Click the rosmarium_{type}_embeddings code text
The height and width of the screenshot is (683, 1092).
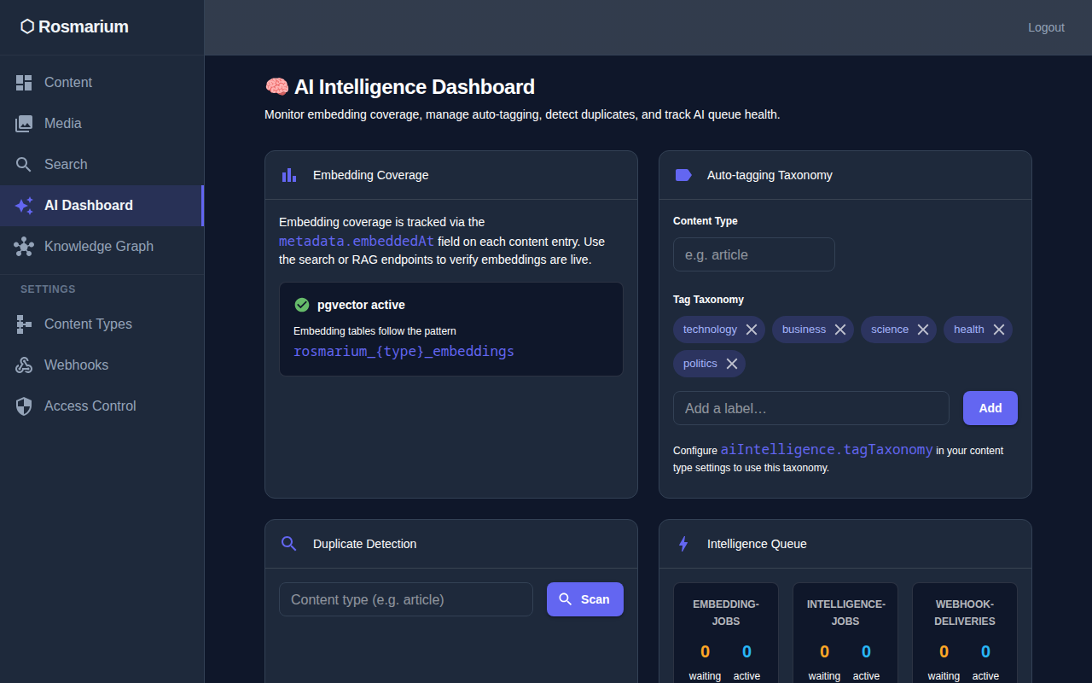coord(404,351)
